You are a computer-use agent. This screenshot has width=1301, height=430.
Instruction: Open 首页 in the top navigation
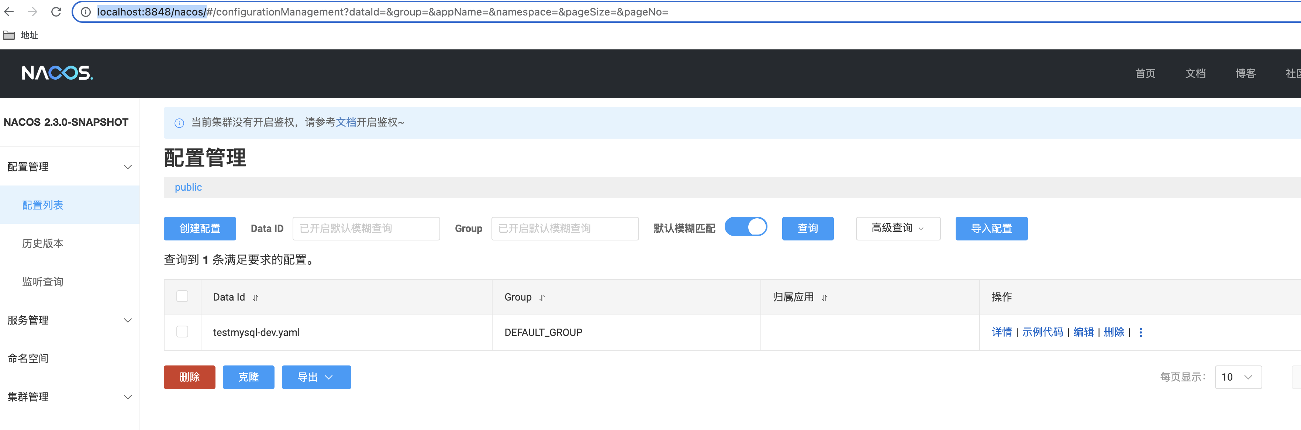tap(1145, 74)
